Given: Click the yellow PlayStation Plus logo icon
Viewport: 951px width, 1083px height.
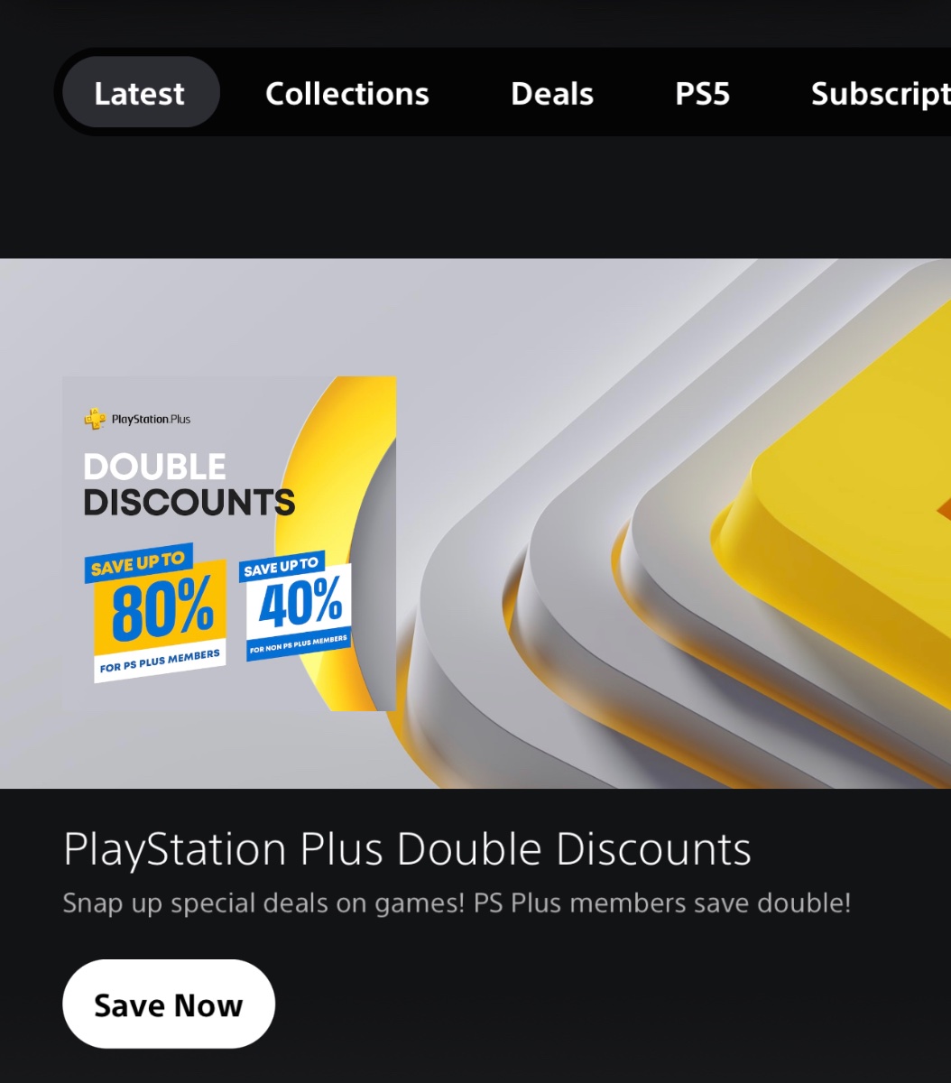Looking at the screenshot, I should (x=95, y=419).
